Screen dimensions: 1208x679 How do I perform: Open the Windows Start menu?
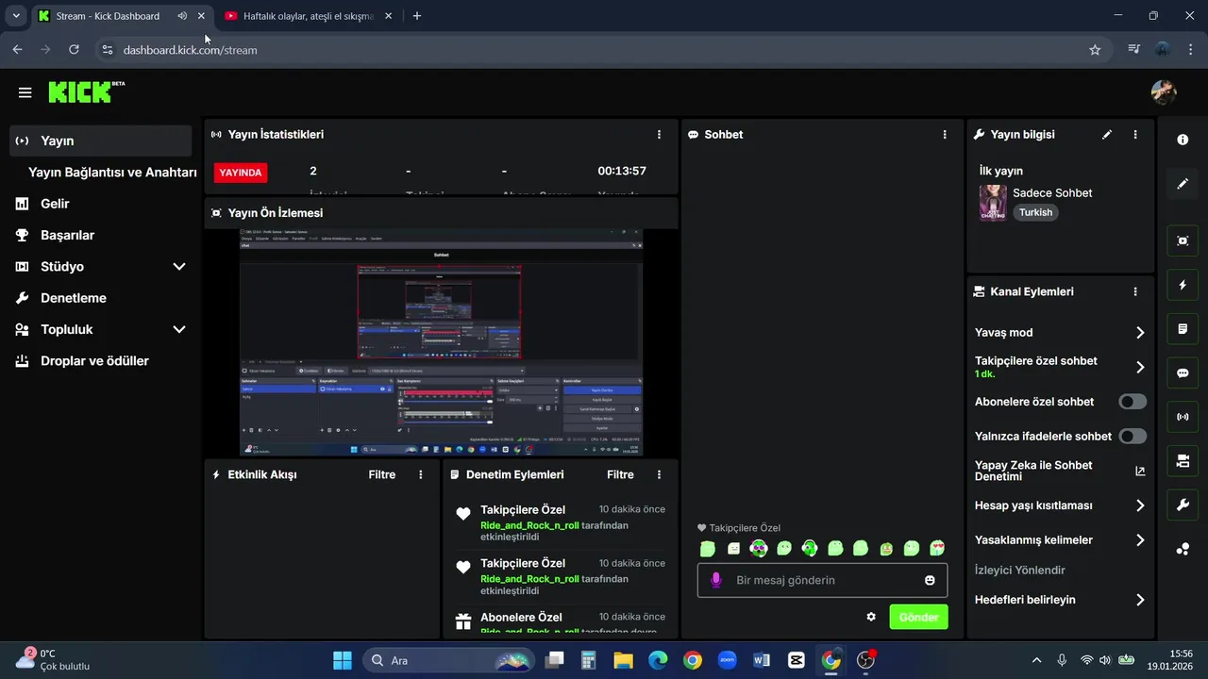click(342, 660)
